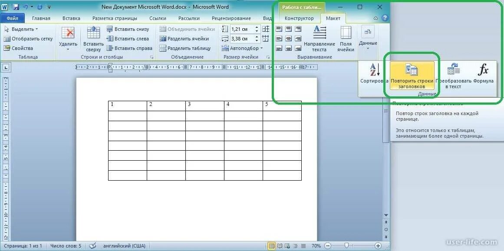This screenshot has width=504, height=251.
Task: Align cell text bottom center
Action: [289, 48]
